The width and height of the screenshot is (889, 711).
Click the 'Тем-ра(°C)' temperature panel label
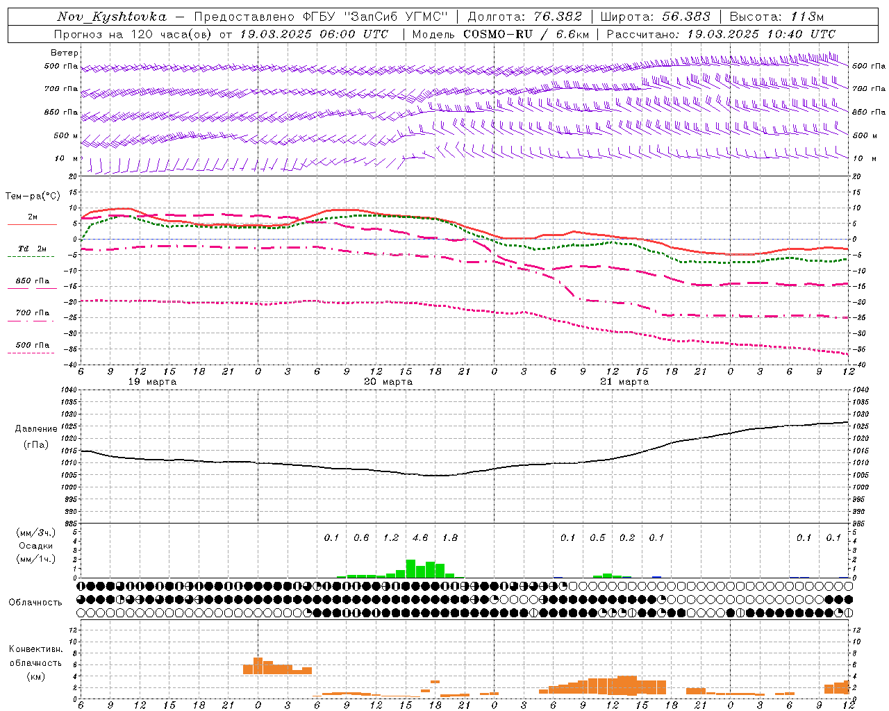point(33,196)
